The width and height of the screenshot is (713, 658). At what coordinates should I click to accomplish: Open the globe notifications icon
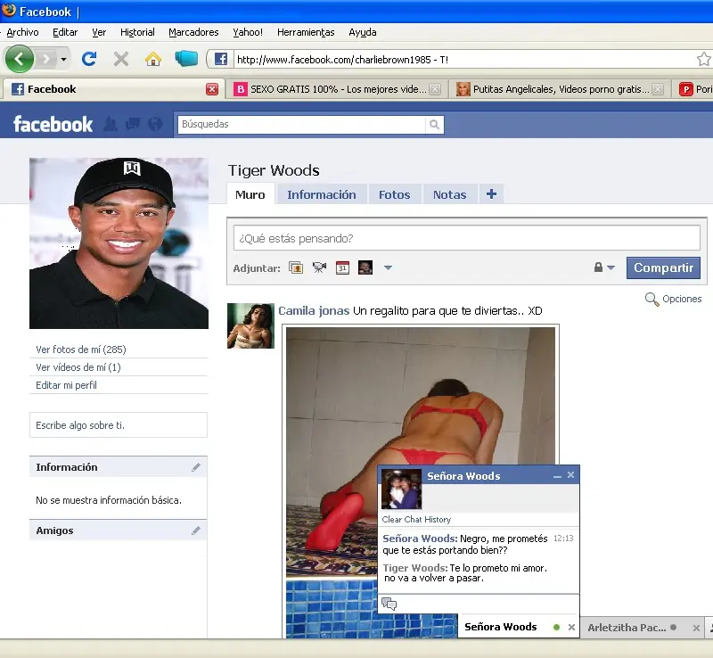tap(154, 124)
